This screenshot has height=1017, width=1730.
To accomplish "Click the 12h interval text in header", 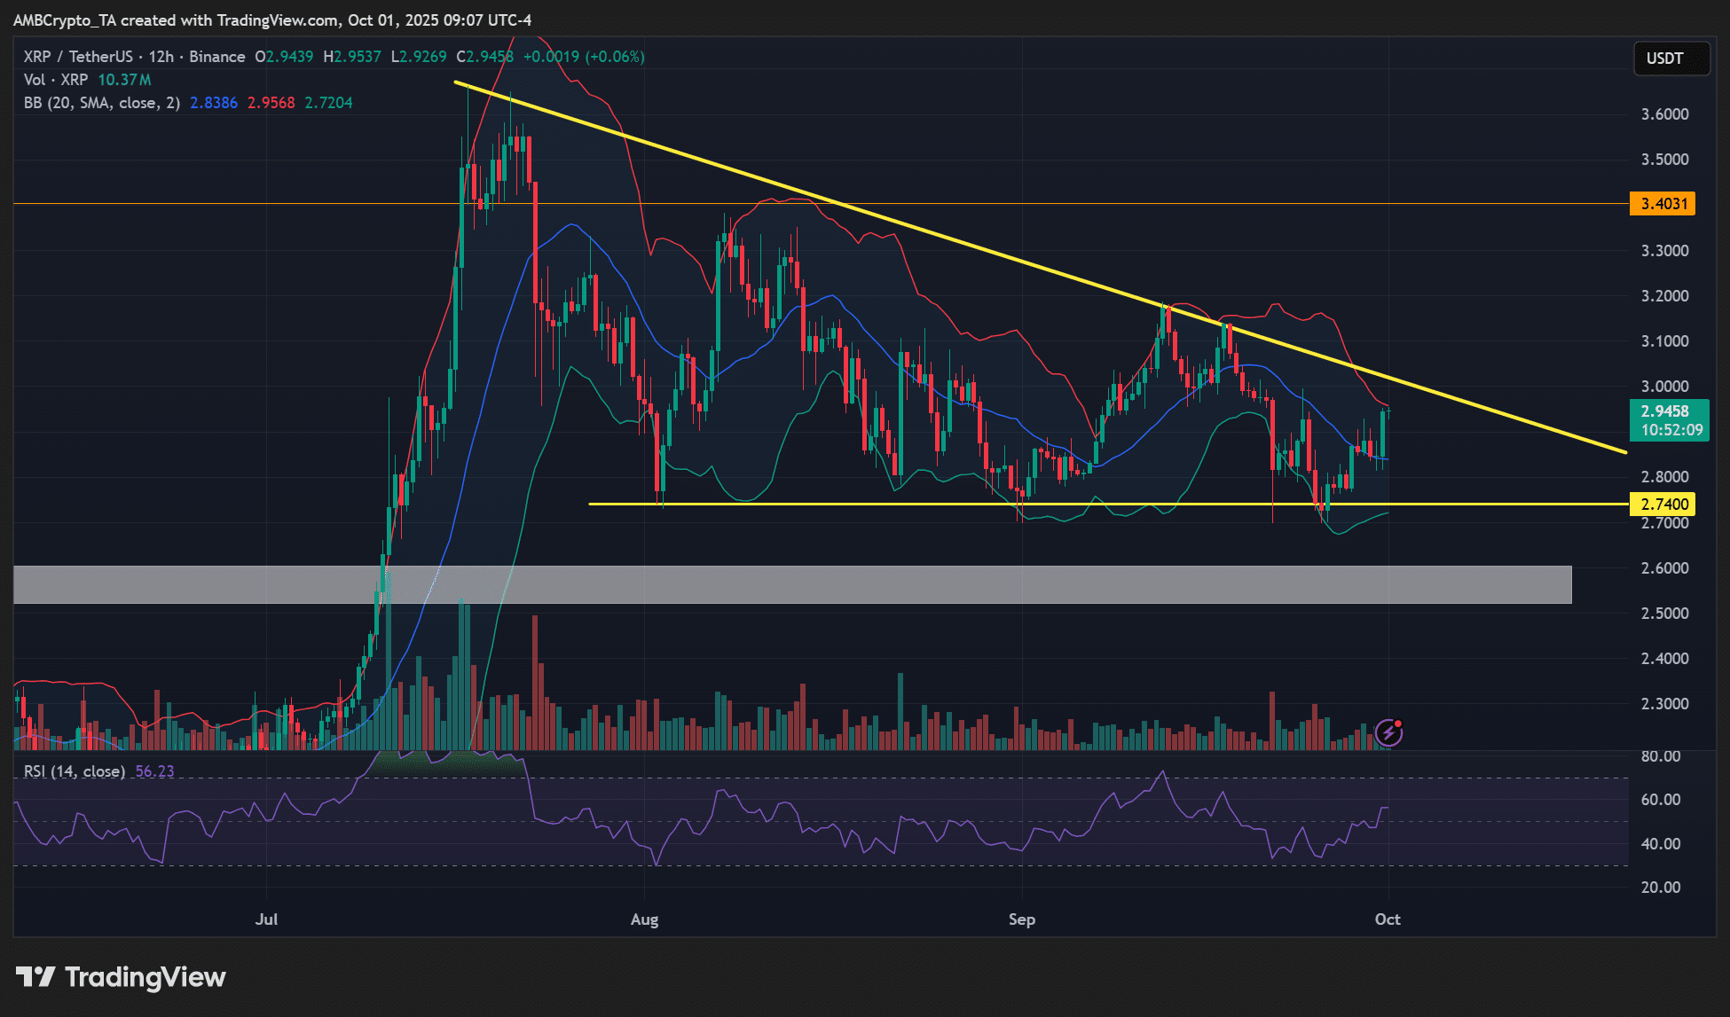I will (161, 57).
